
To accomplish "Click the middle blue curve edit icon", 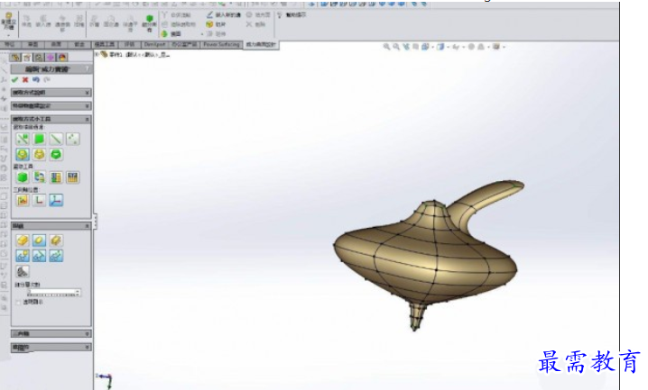I will tap(40, 256).
